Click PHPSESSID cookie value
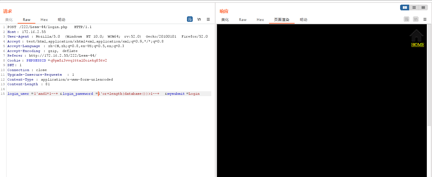The height and width of the screenshot is (177, 432). [79, 60]
